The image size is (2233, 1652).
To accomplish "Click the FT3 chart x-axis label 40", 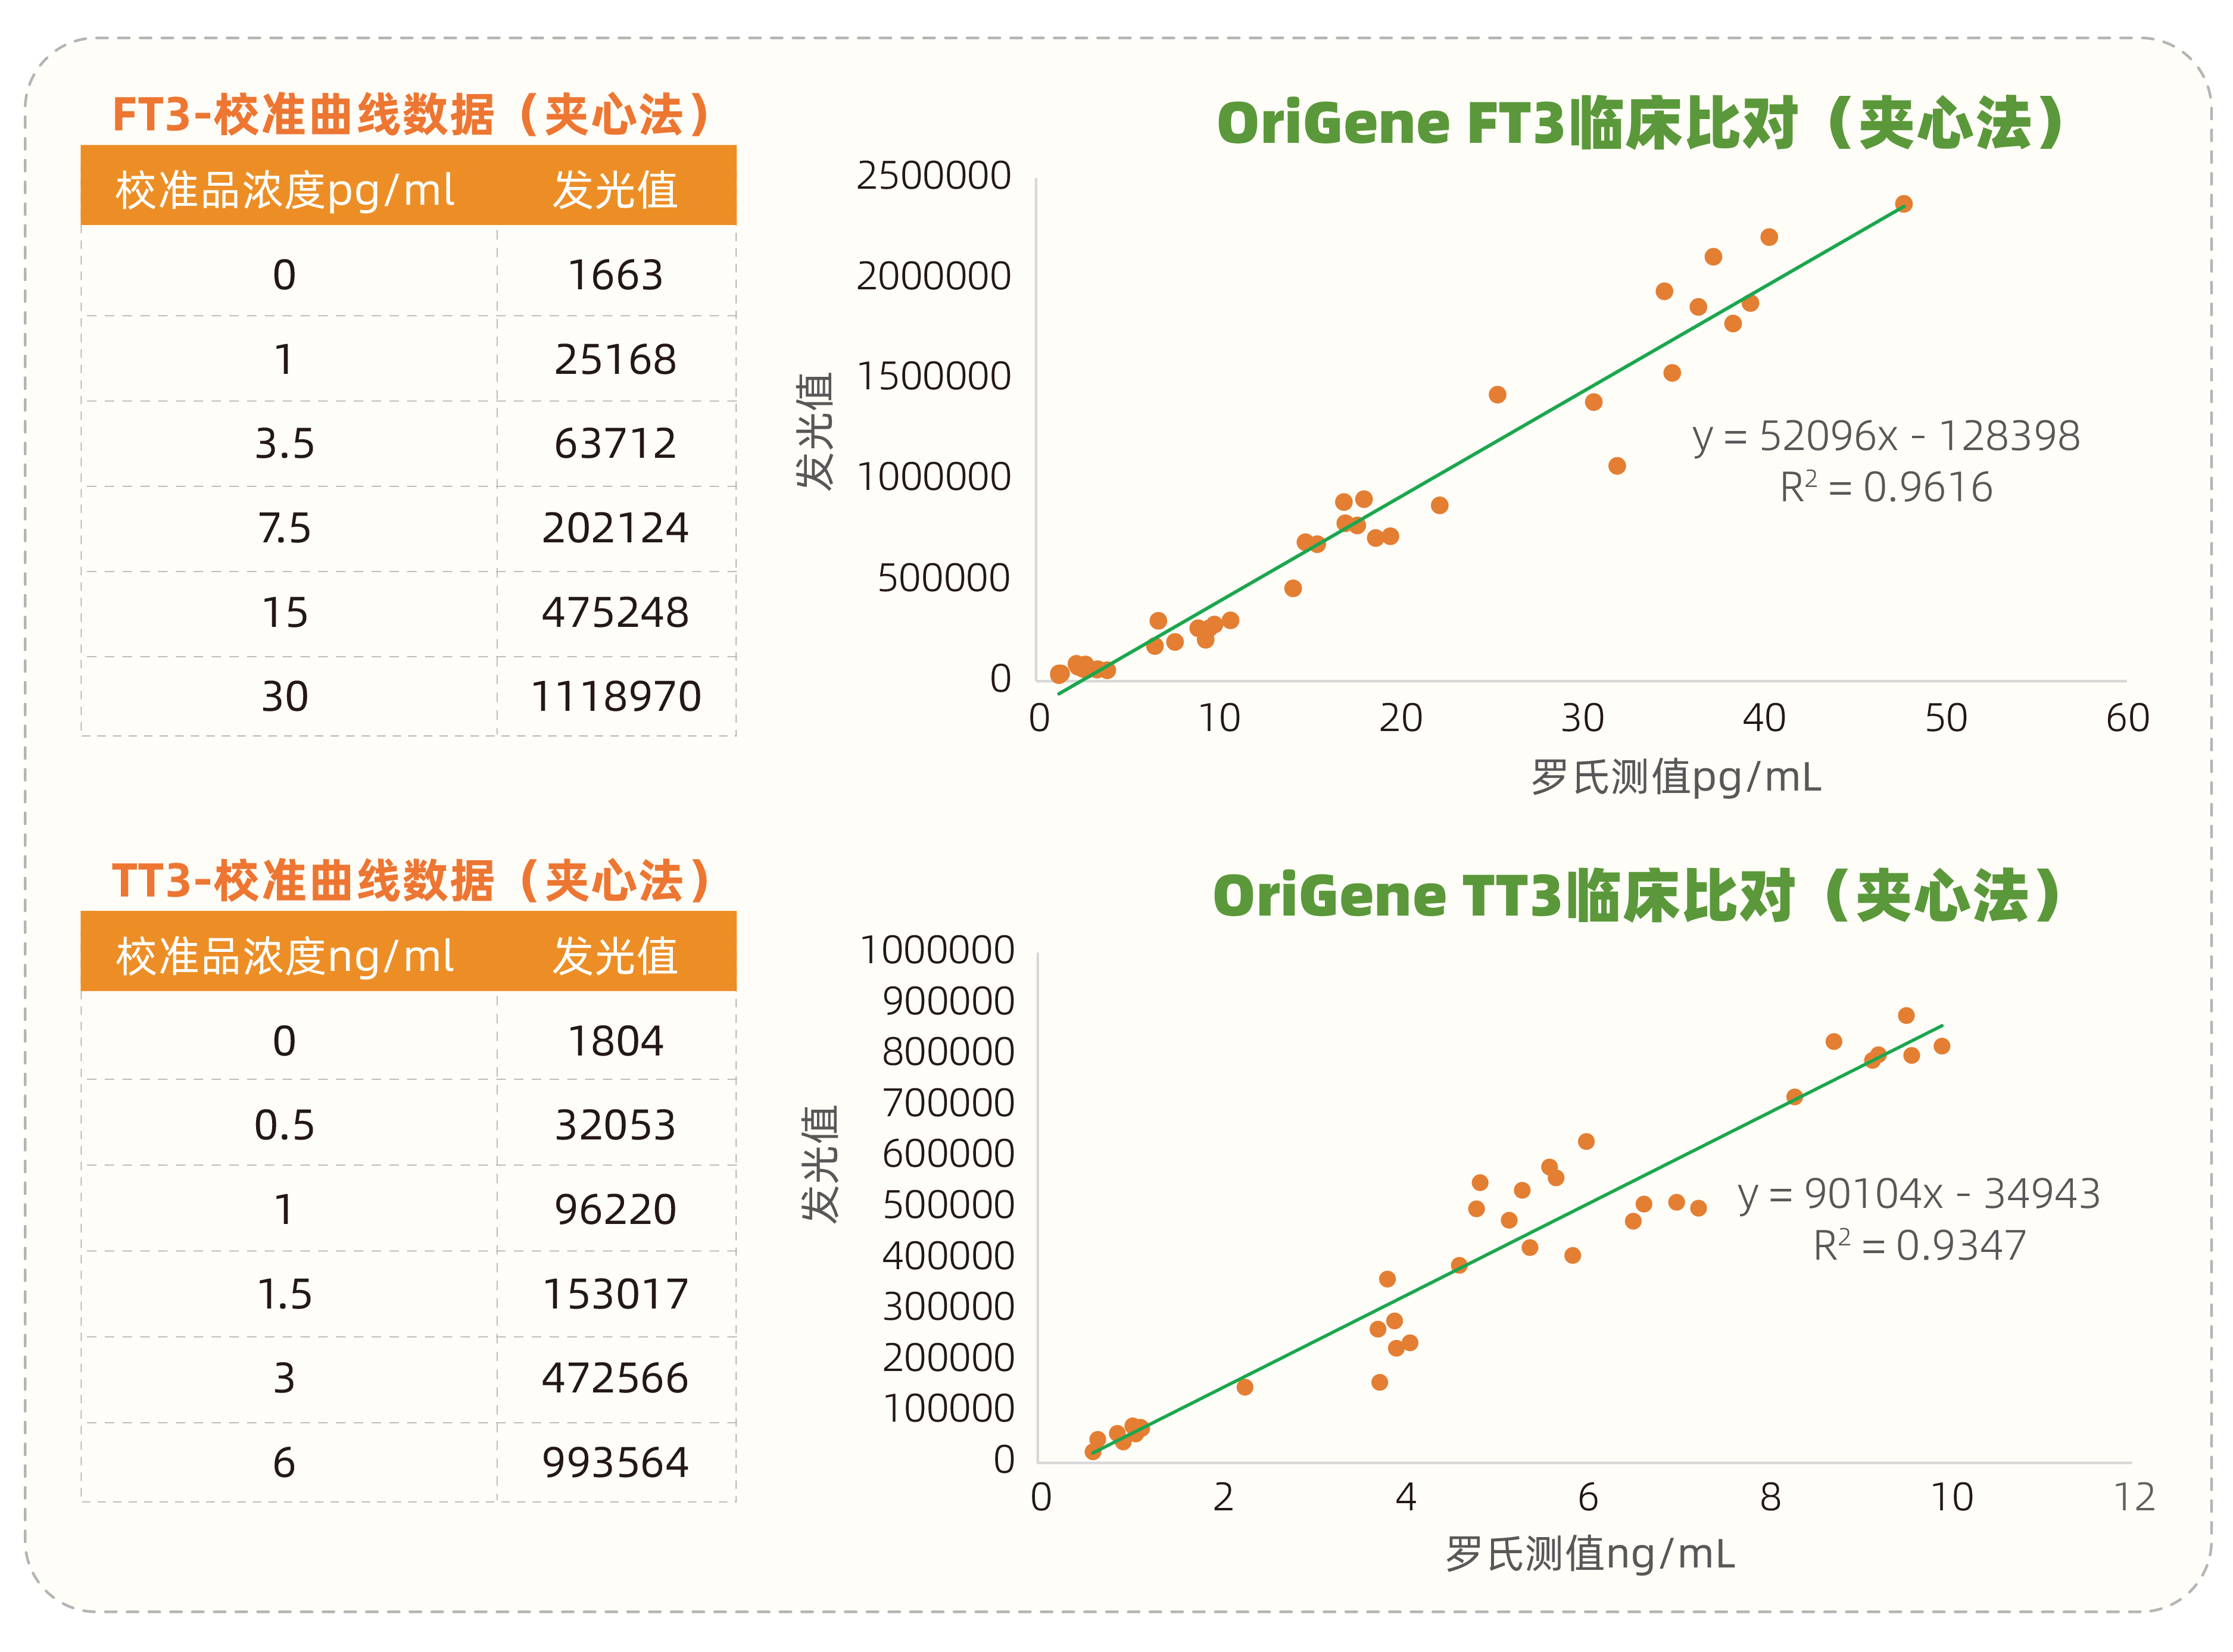I will point(1764,718).
